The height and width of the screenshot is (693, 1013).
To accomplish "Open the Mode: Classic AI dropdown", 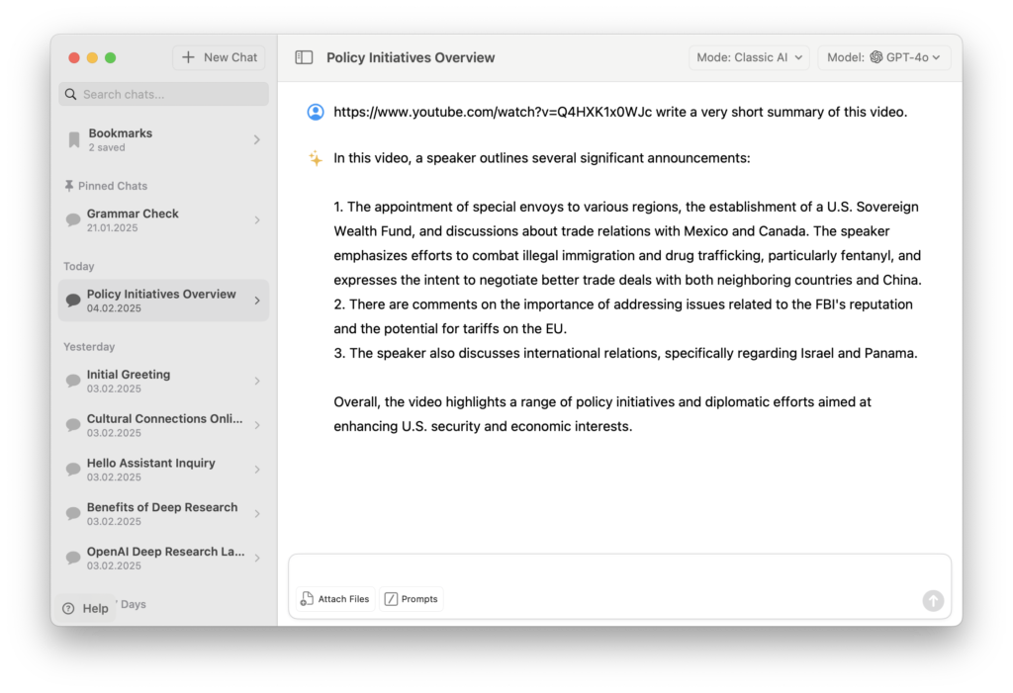I will (749, 57).
